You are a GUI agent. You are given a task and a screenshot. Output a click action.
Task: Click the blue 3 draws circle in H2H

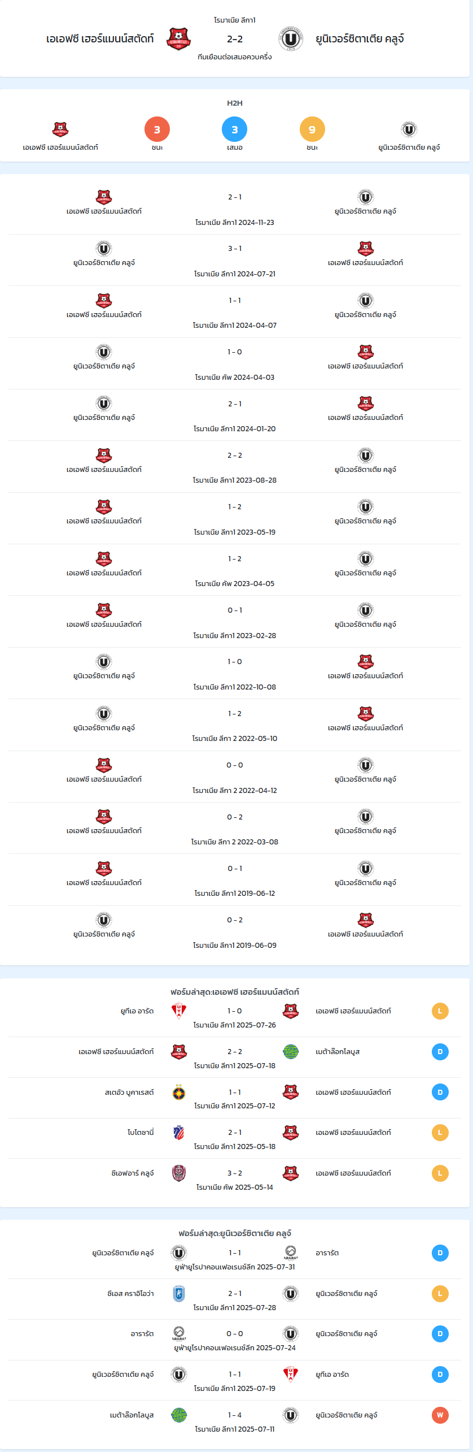click(235, 129)
